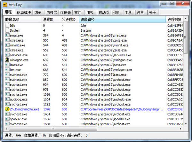Go to the 文件 tab
Viewport: 192px width, 142px height.
click(78, 12)
